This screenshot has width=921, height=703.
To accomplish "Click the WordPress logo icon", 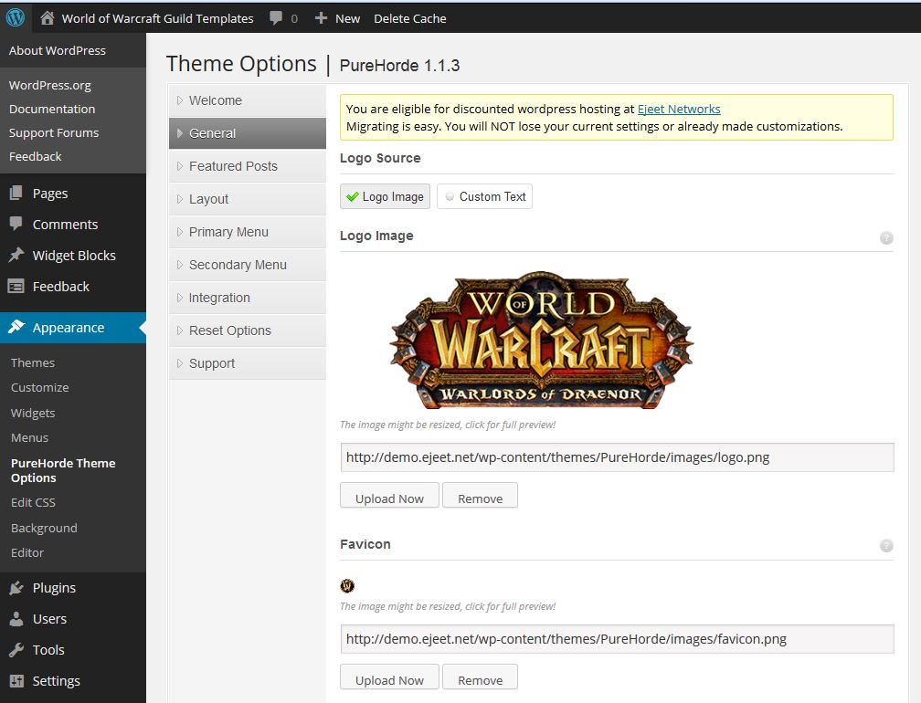I will (16, 17).
